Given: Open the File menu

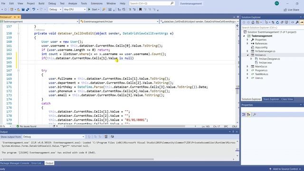Looking at the screenshot, I should [x=3, y=3].
